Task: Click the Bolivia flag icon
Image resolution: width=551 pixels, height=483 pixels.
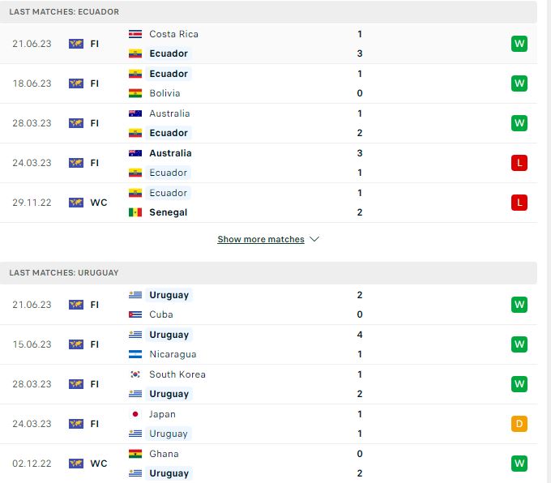Action: (135, 93)
